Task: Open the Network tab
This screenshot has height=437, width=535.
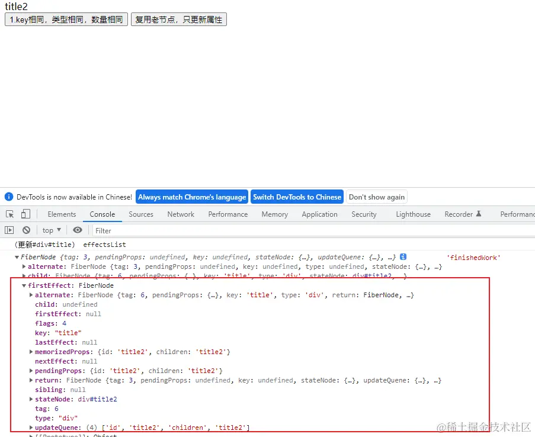Action: click(181, 214)
